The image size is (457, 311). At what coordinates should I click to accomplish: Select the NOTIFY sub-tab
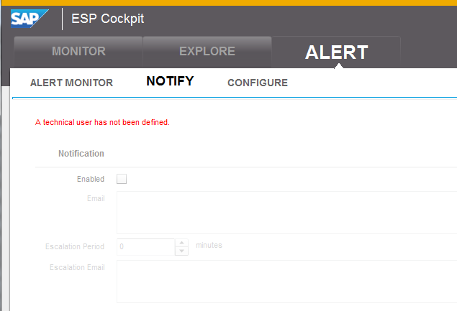tap(170, 81)
